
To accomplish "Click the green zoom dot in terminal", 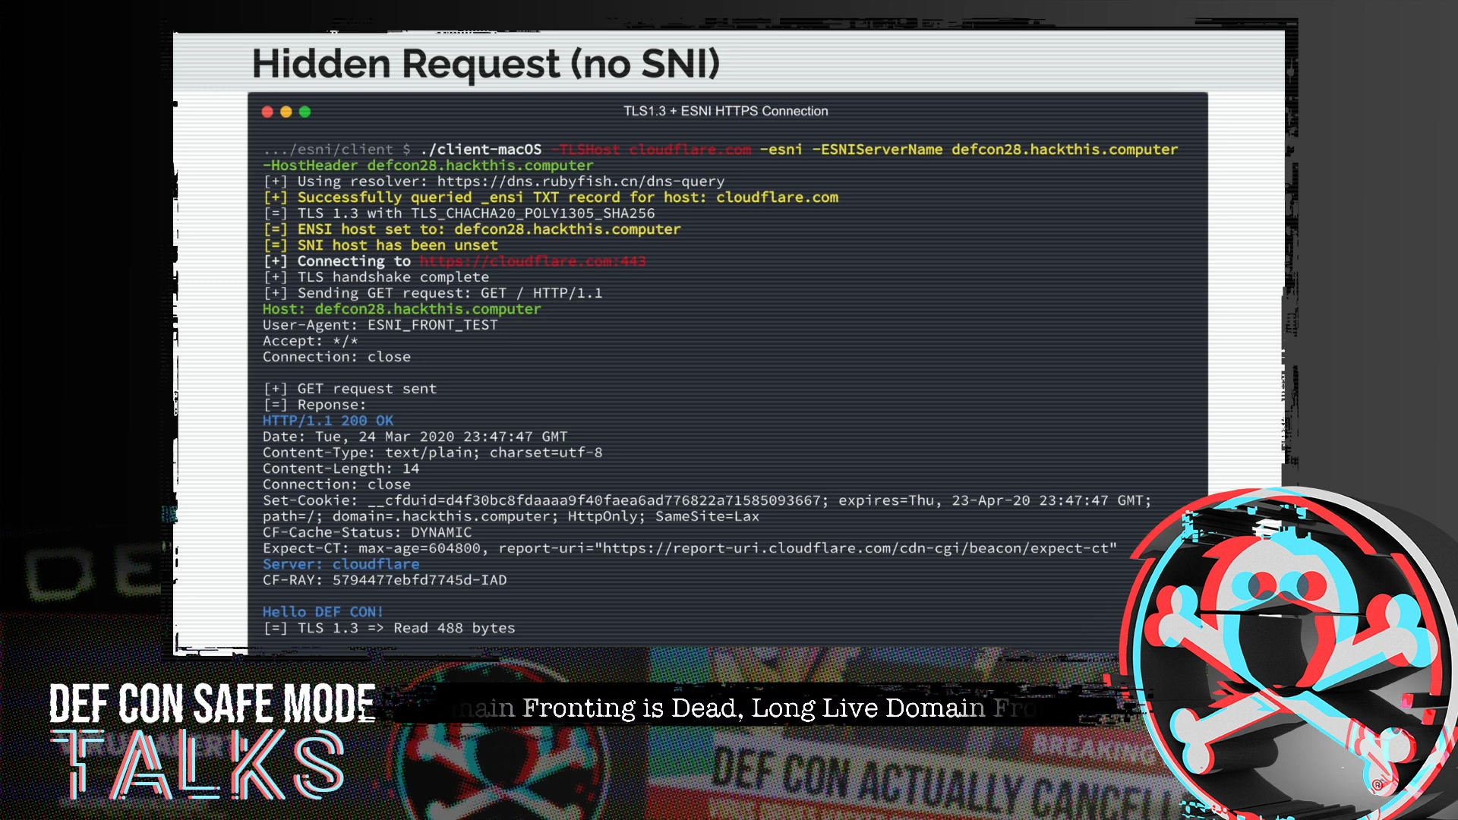I will coord(305,112).
